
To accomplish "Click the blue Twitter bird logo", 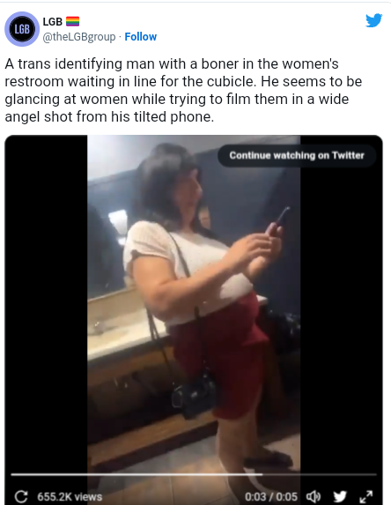I will [x=374, y=20].
